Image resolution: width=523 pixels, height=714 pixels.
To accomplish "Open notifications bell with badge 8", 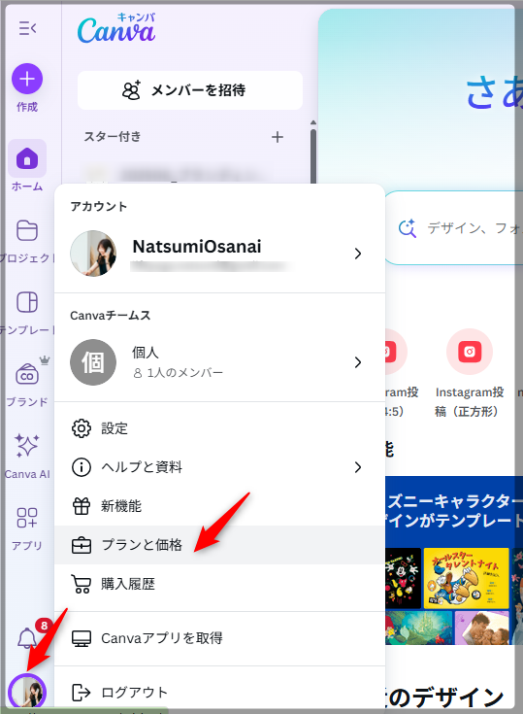I will (27, 637).
